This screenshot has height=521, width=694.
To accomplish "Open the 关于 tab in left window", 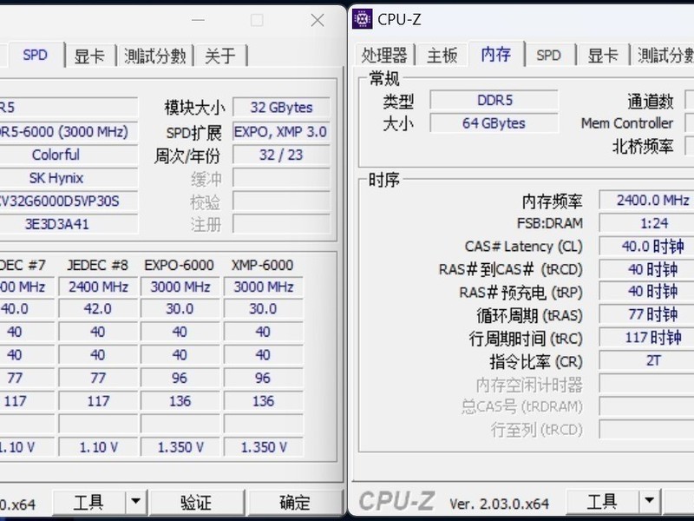I will point(220,56).
